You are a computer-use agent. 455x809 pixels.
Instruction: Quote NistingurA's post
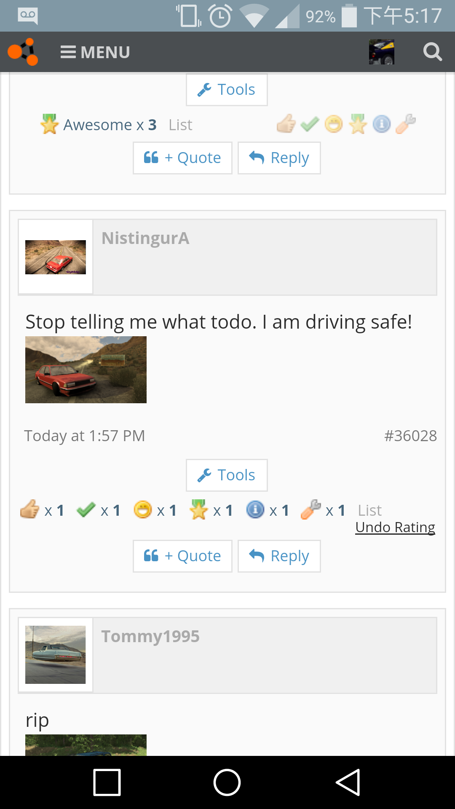pos(182,556)
